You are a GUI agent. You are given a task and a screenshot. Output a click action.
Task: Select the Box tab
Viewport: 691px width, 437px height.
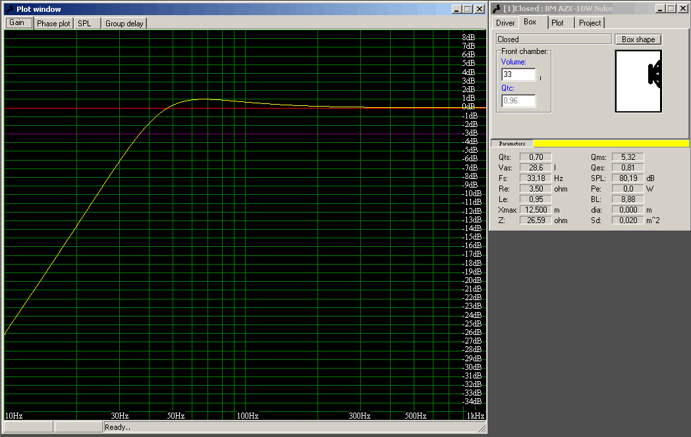click(532, 22)
